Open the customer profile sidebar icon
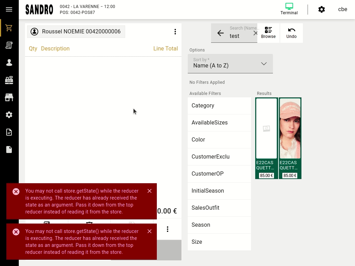Viewport: 355px width, 266px height. 9,63
